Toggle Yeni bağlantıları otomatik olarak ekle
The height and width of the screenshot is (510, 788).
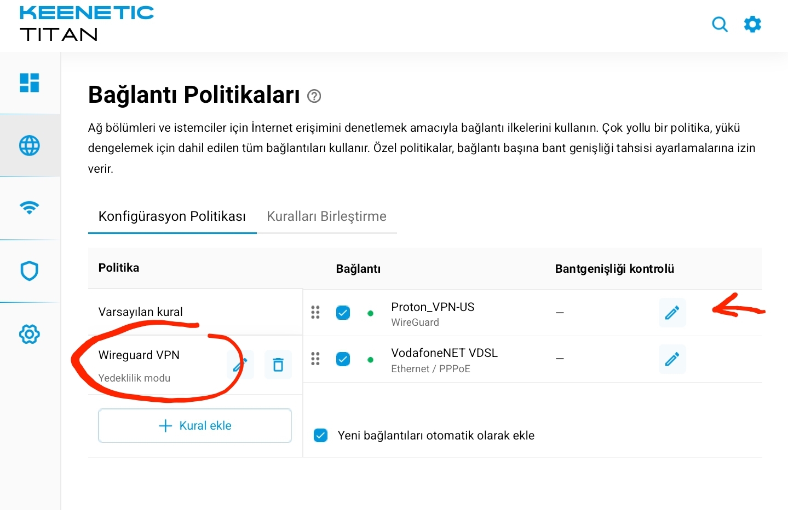coord(321,435)
